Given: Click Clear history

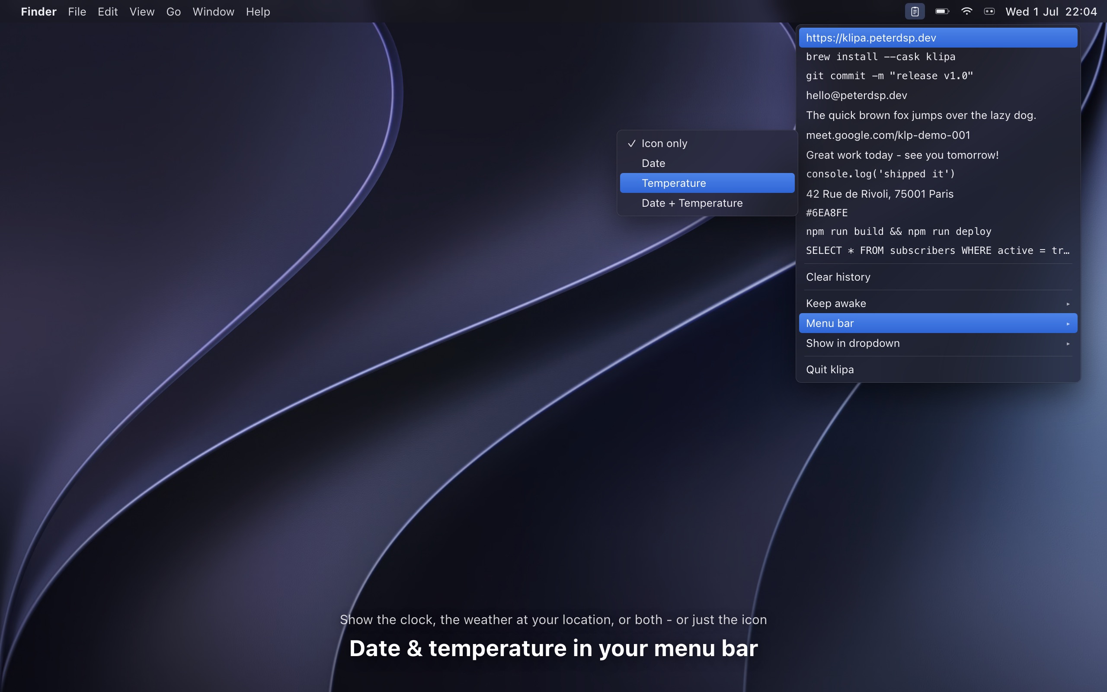Looking at the screenshot, I should pos(938,277).
